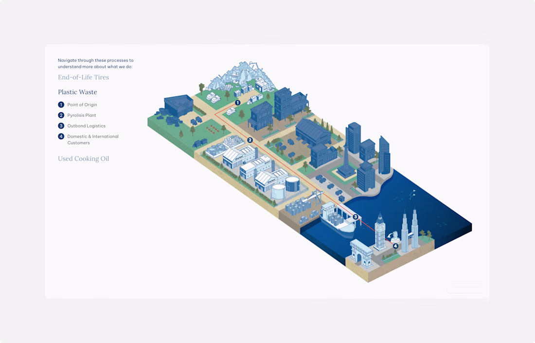
Task: Select the Point of Origin step
Action: 82,105
